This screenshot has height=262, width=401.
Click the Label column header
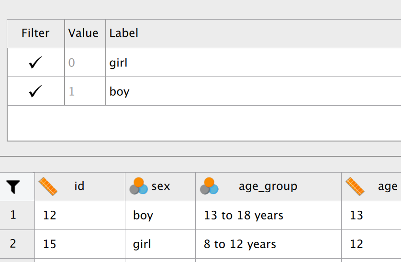(253, 33)
